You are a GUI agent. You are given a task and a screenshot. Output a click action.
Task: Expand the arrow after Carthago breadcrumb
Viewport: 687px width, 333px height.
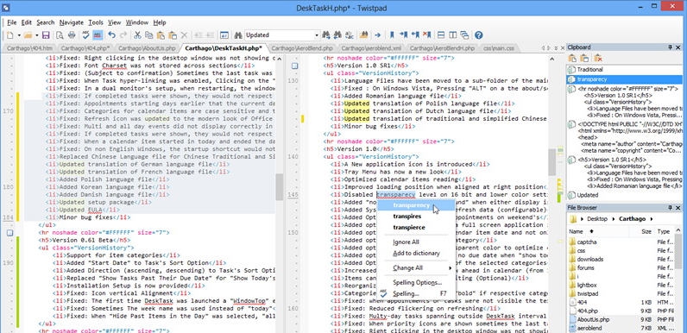[x=652, y=218]
